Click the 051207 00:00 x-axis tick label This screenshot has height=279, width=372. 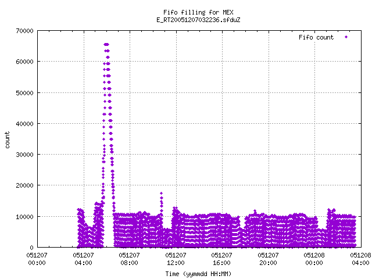tap(37, 259)
